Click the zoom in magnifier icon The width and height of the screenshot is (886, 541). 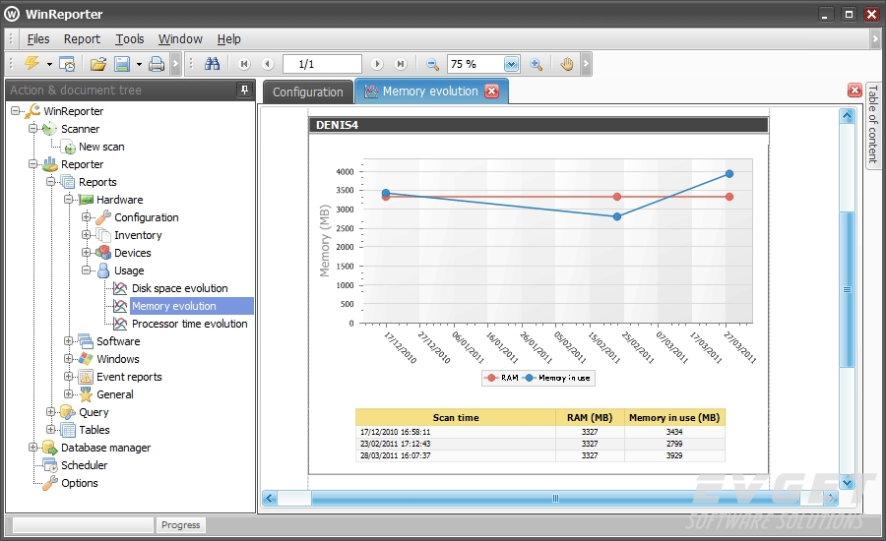click(x=536, y=64)
